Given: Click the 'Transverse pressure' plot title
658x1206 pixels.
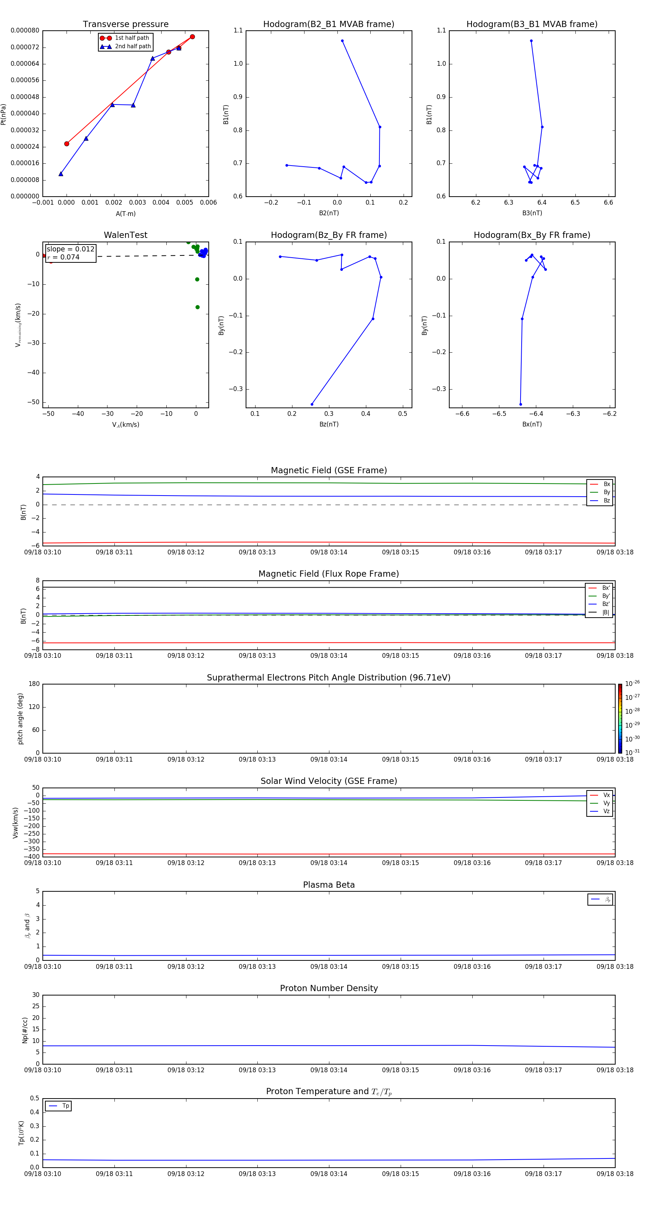Looking at the screenshot, I should pos(125,24).
